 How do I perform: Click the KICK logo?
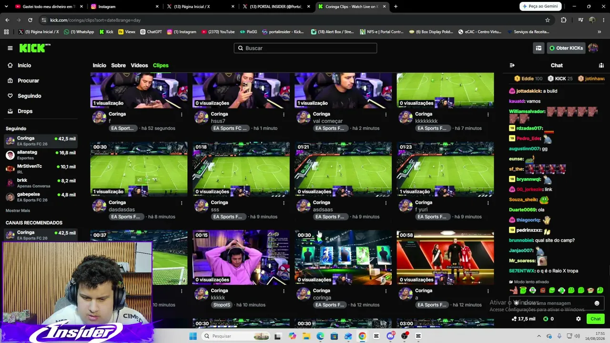pyautogui.click(x=35, y=48)
